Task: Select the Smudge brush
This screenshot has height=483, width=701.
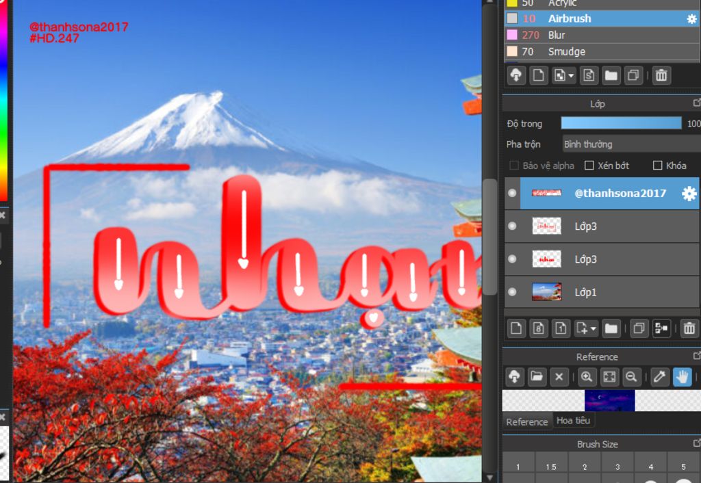Action: pos(602,51)
